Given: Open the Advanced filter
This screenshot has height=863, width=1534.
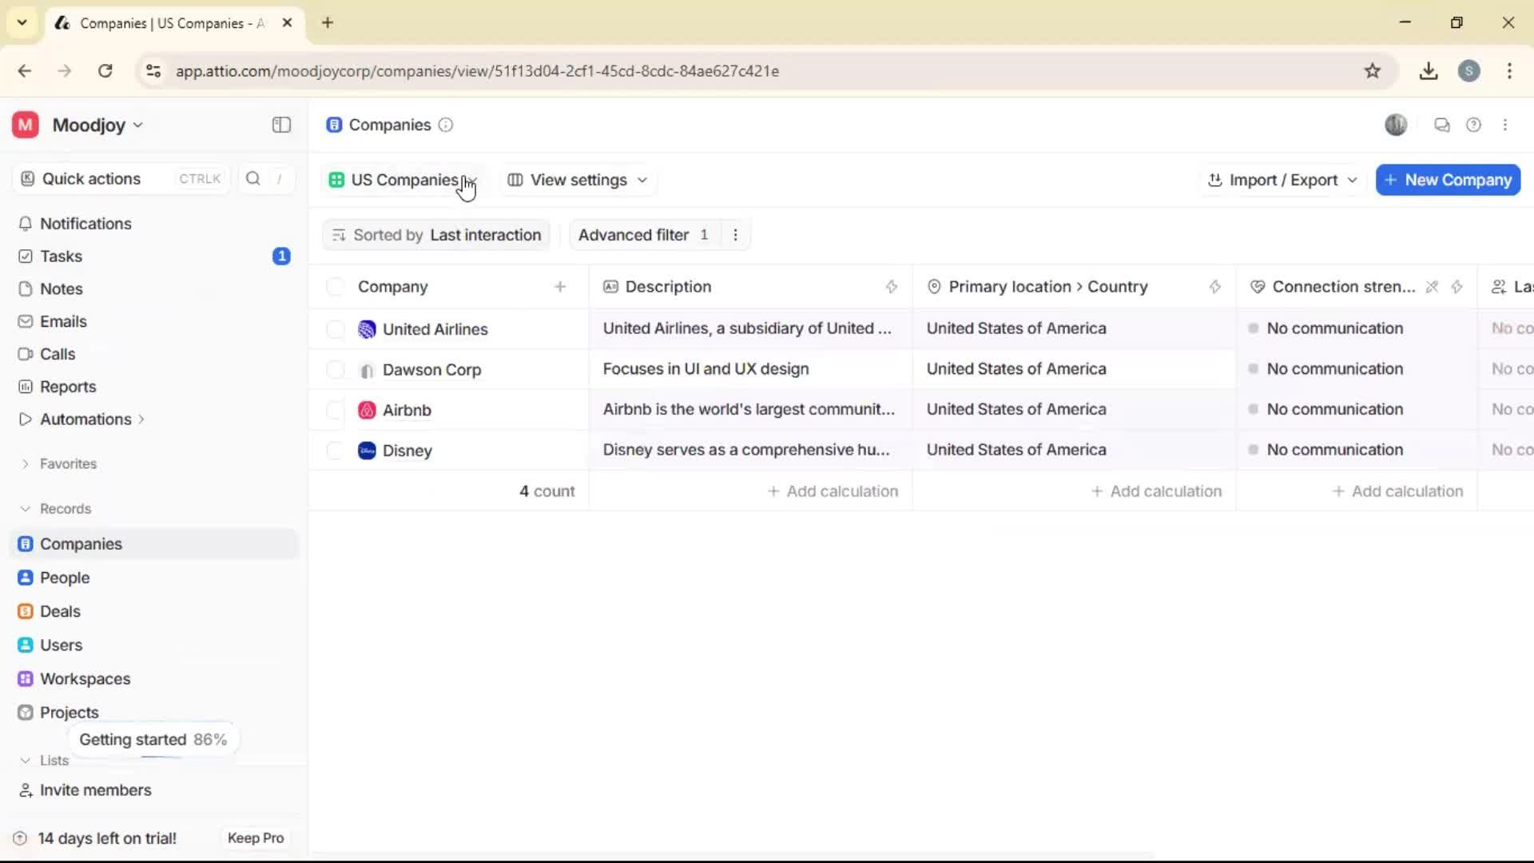Looking at the screenshot, I should (x=643, y=235).
